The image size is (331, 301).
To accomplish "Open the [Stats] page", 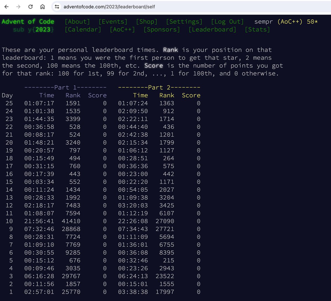I will [257, 29].
